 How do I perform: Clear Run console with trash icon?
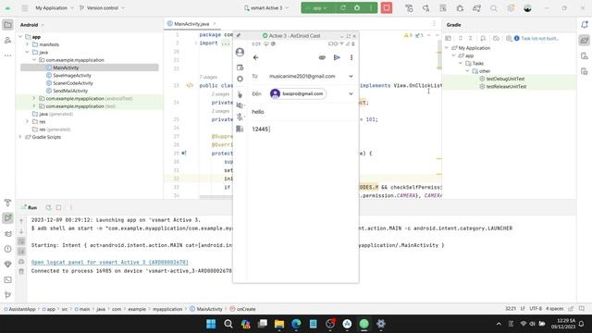(21, 271)
